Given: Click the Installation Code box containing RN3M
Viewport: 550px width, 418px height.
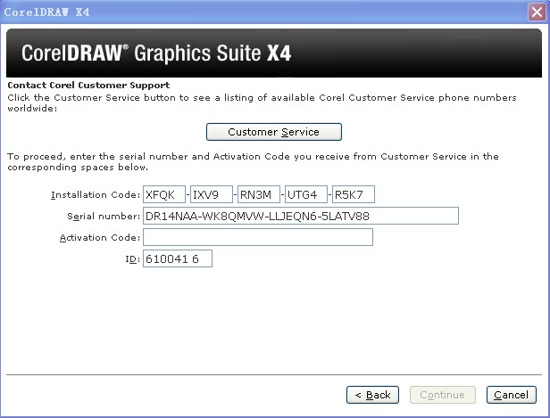Looking at the screenshot, I should click(258, 194).
